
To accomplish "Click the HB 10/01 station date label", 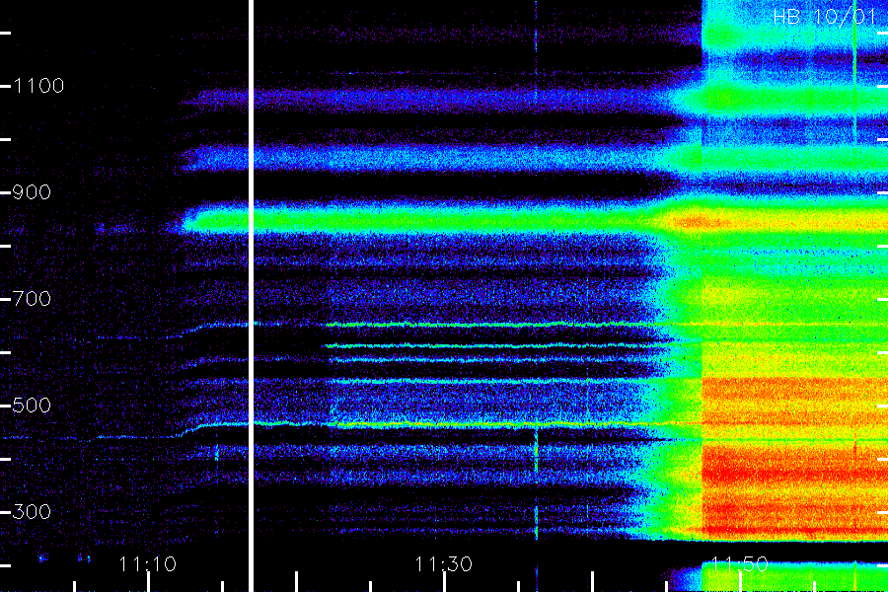I will pos(825,17).
